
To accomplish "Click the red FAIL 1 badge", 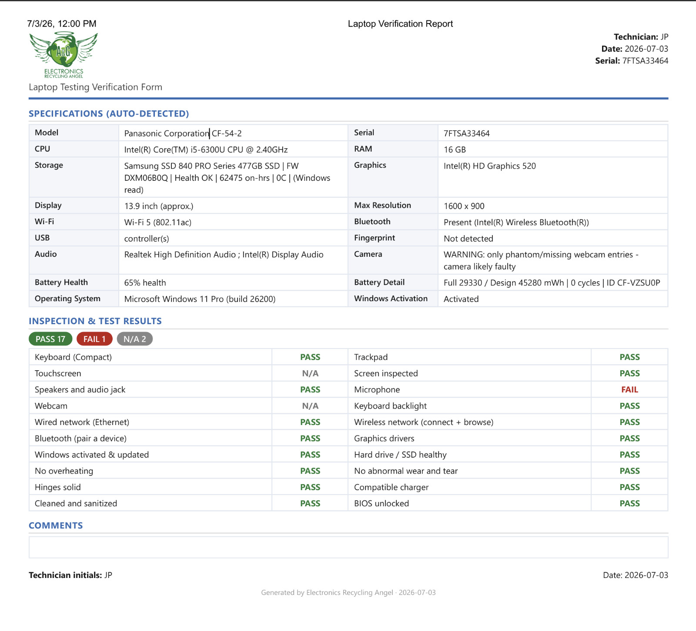I will [94, 339].
